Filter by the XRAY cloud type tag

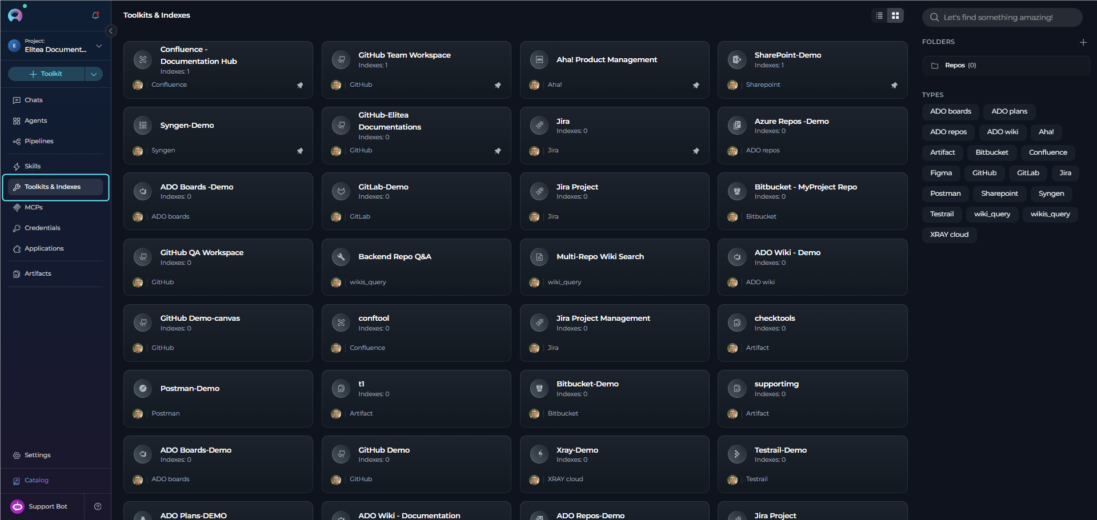pos(949,235)
